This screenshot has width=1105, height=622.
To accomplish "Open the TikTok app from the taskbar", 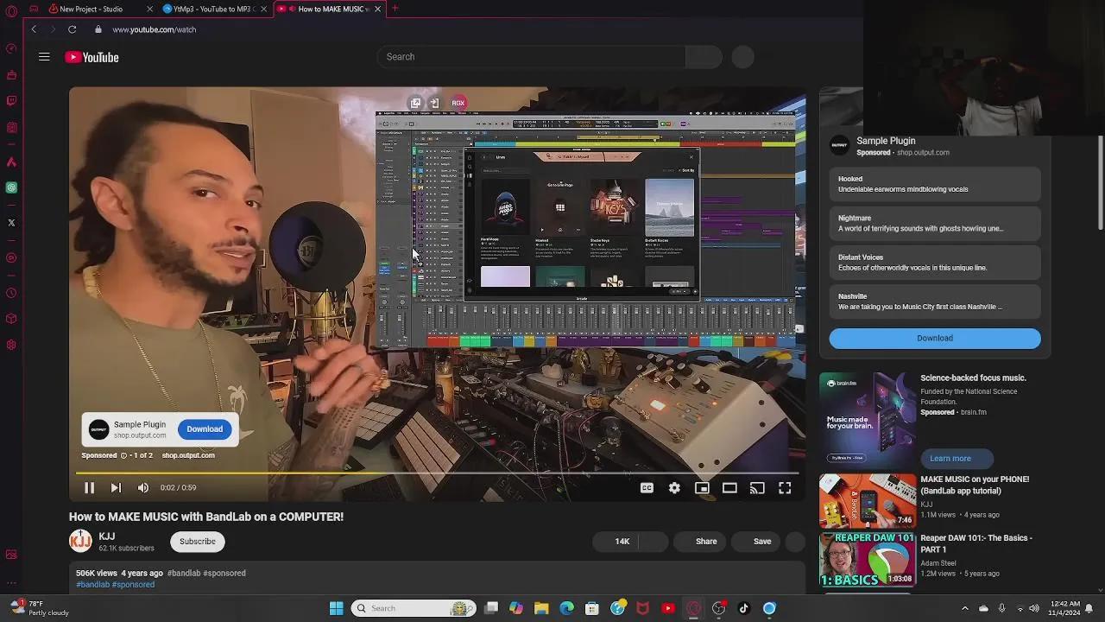I will 743,608.
